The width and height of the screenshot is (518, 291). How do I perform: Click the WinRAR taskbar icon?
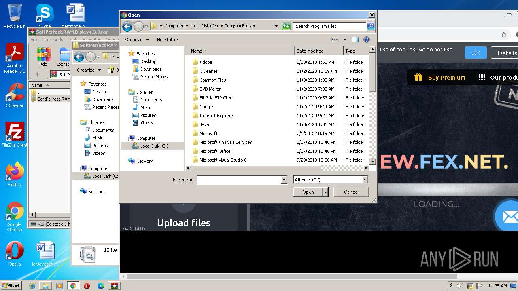point(114,286)
